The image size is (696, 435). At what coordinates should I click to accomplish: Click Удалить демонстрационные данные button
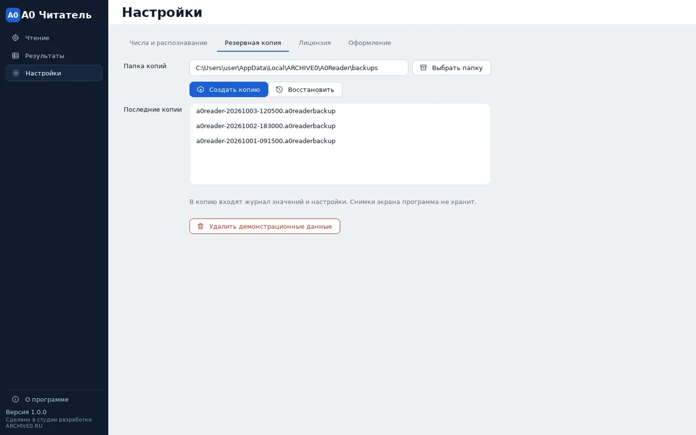264,226
